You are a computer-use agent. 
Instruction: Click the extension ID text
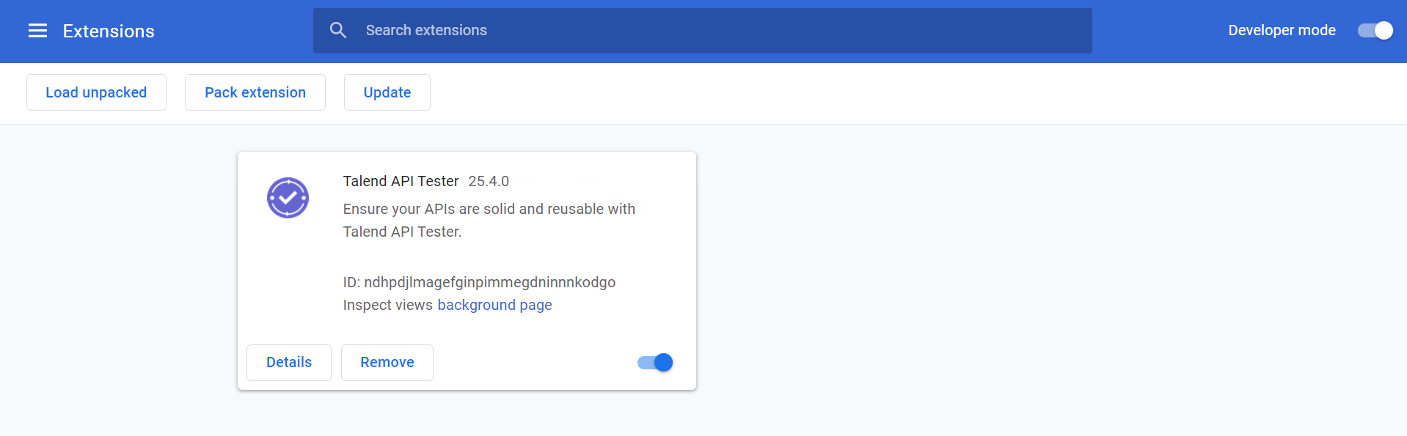[x=479, y=282]
